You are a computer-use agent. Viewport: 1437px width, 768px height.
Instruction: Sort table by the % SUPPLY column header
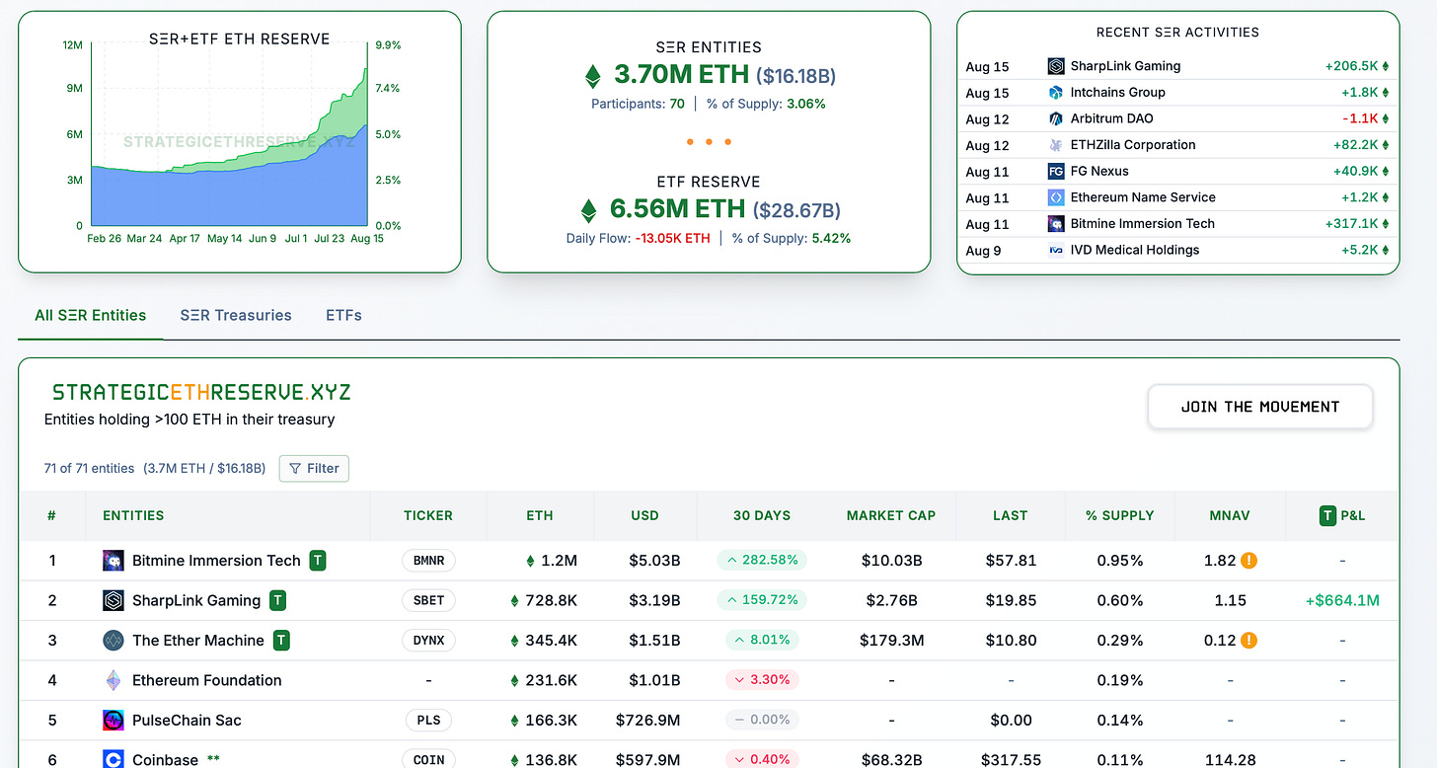click(1119, 515)
